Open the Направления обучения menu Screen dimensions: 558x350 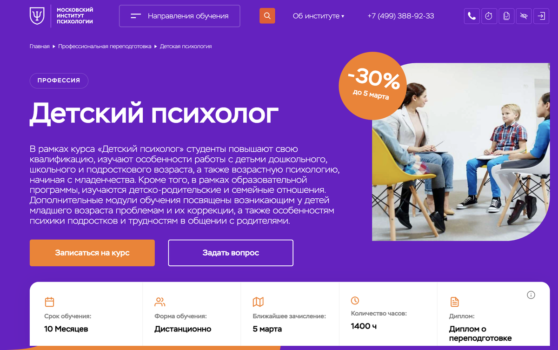(x=179, y=16)
